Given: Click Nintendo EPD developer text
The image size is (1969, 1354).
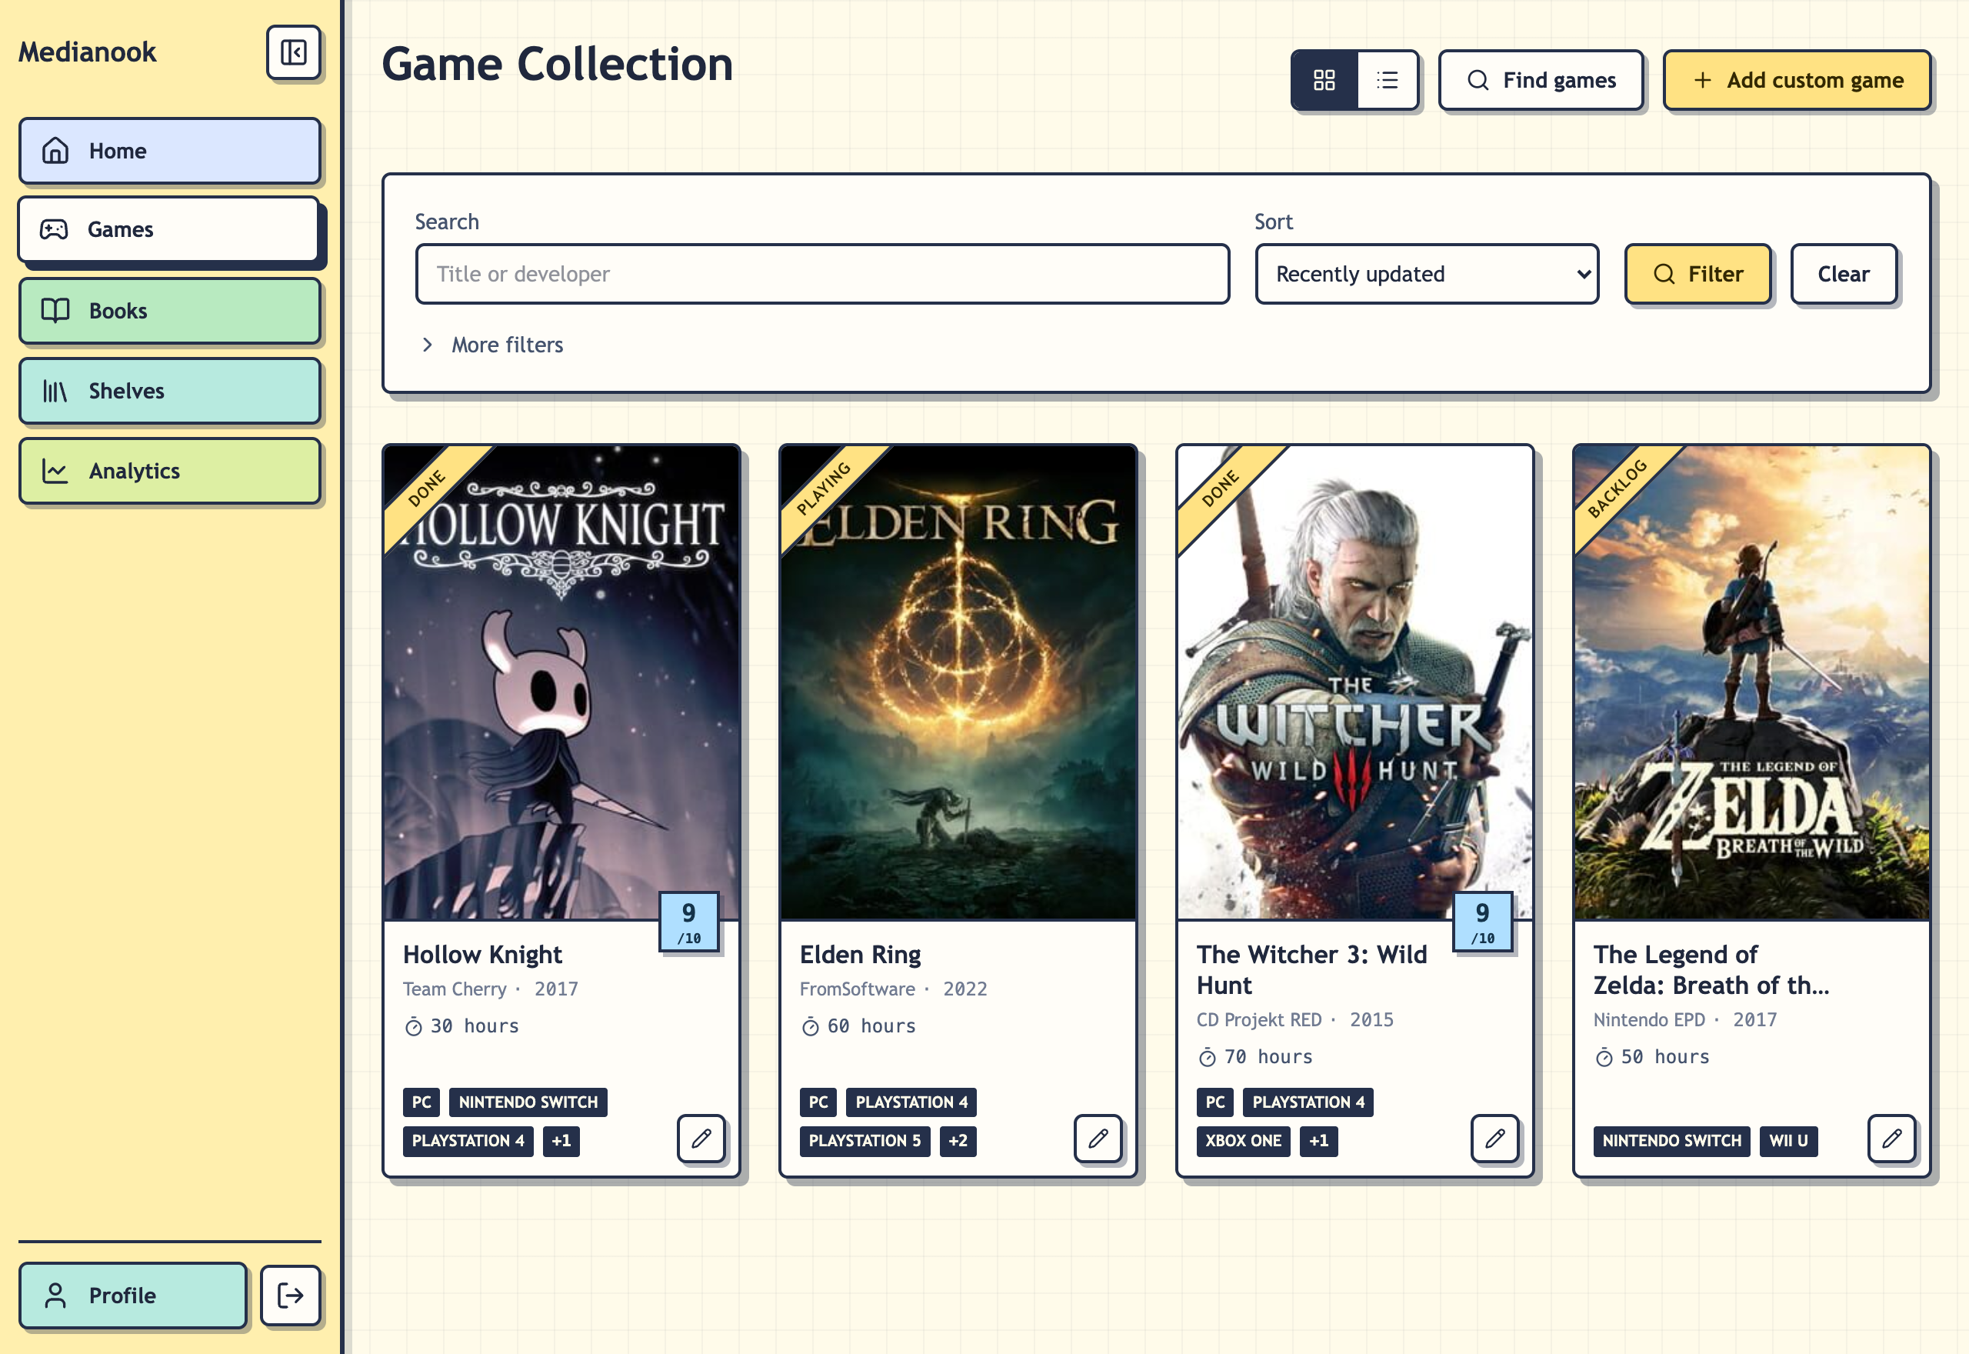Looking at the screenshot, I should click(1649, 1020).
